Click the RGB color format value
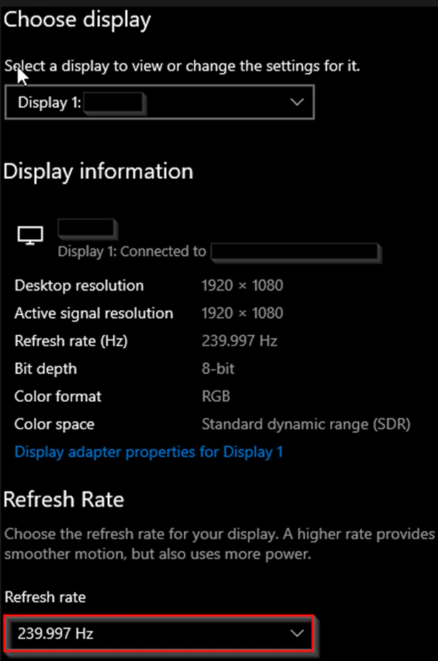The image size is (438, 661). pyautogui.click(x=216, y=396)
